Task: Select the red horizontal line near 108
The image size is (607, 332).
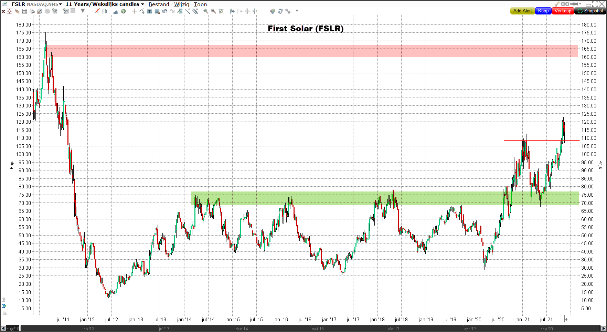Action: pos(541,141)
